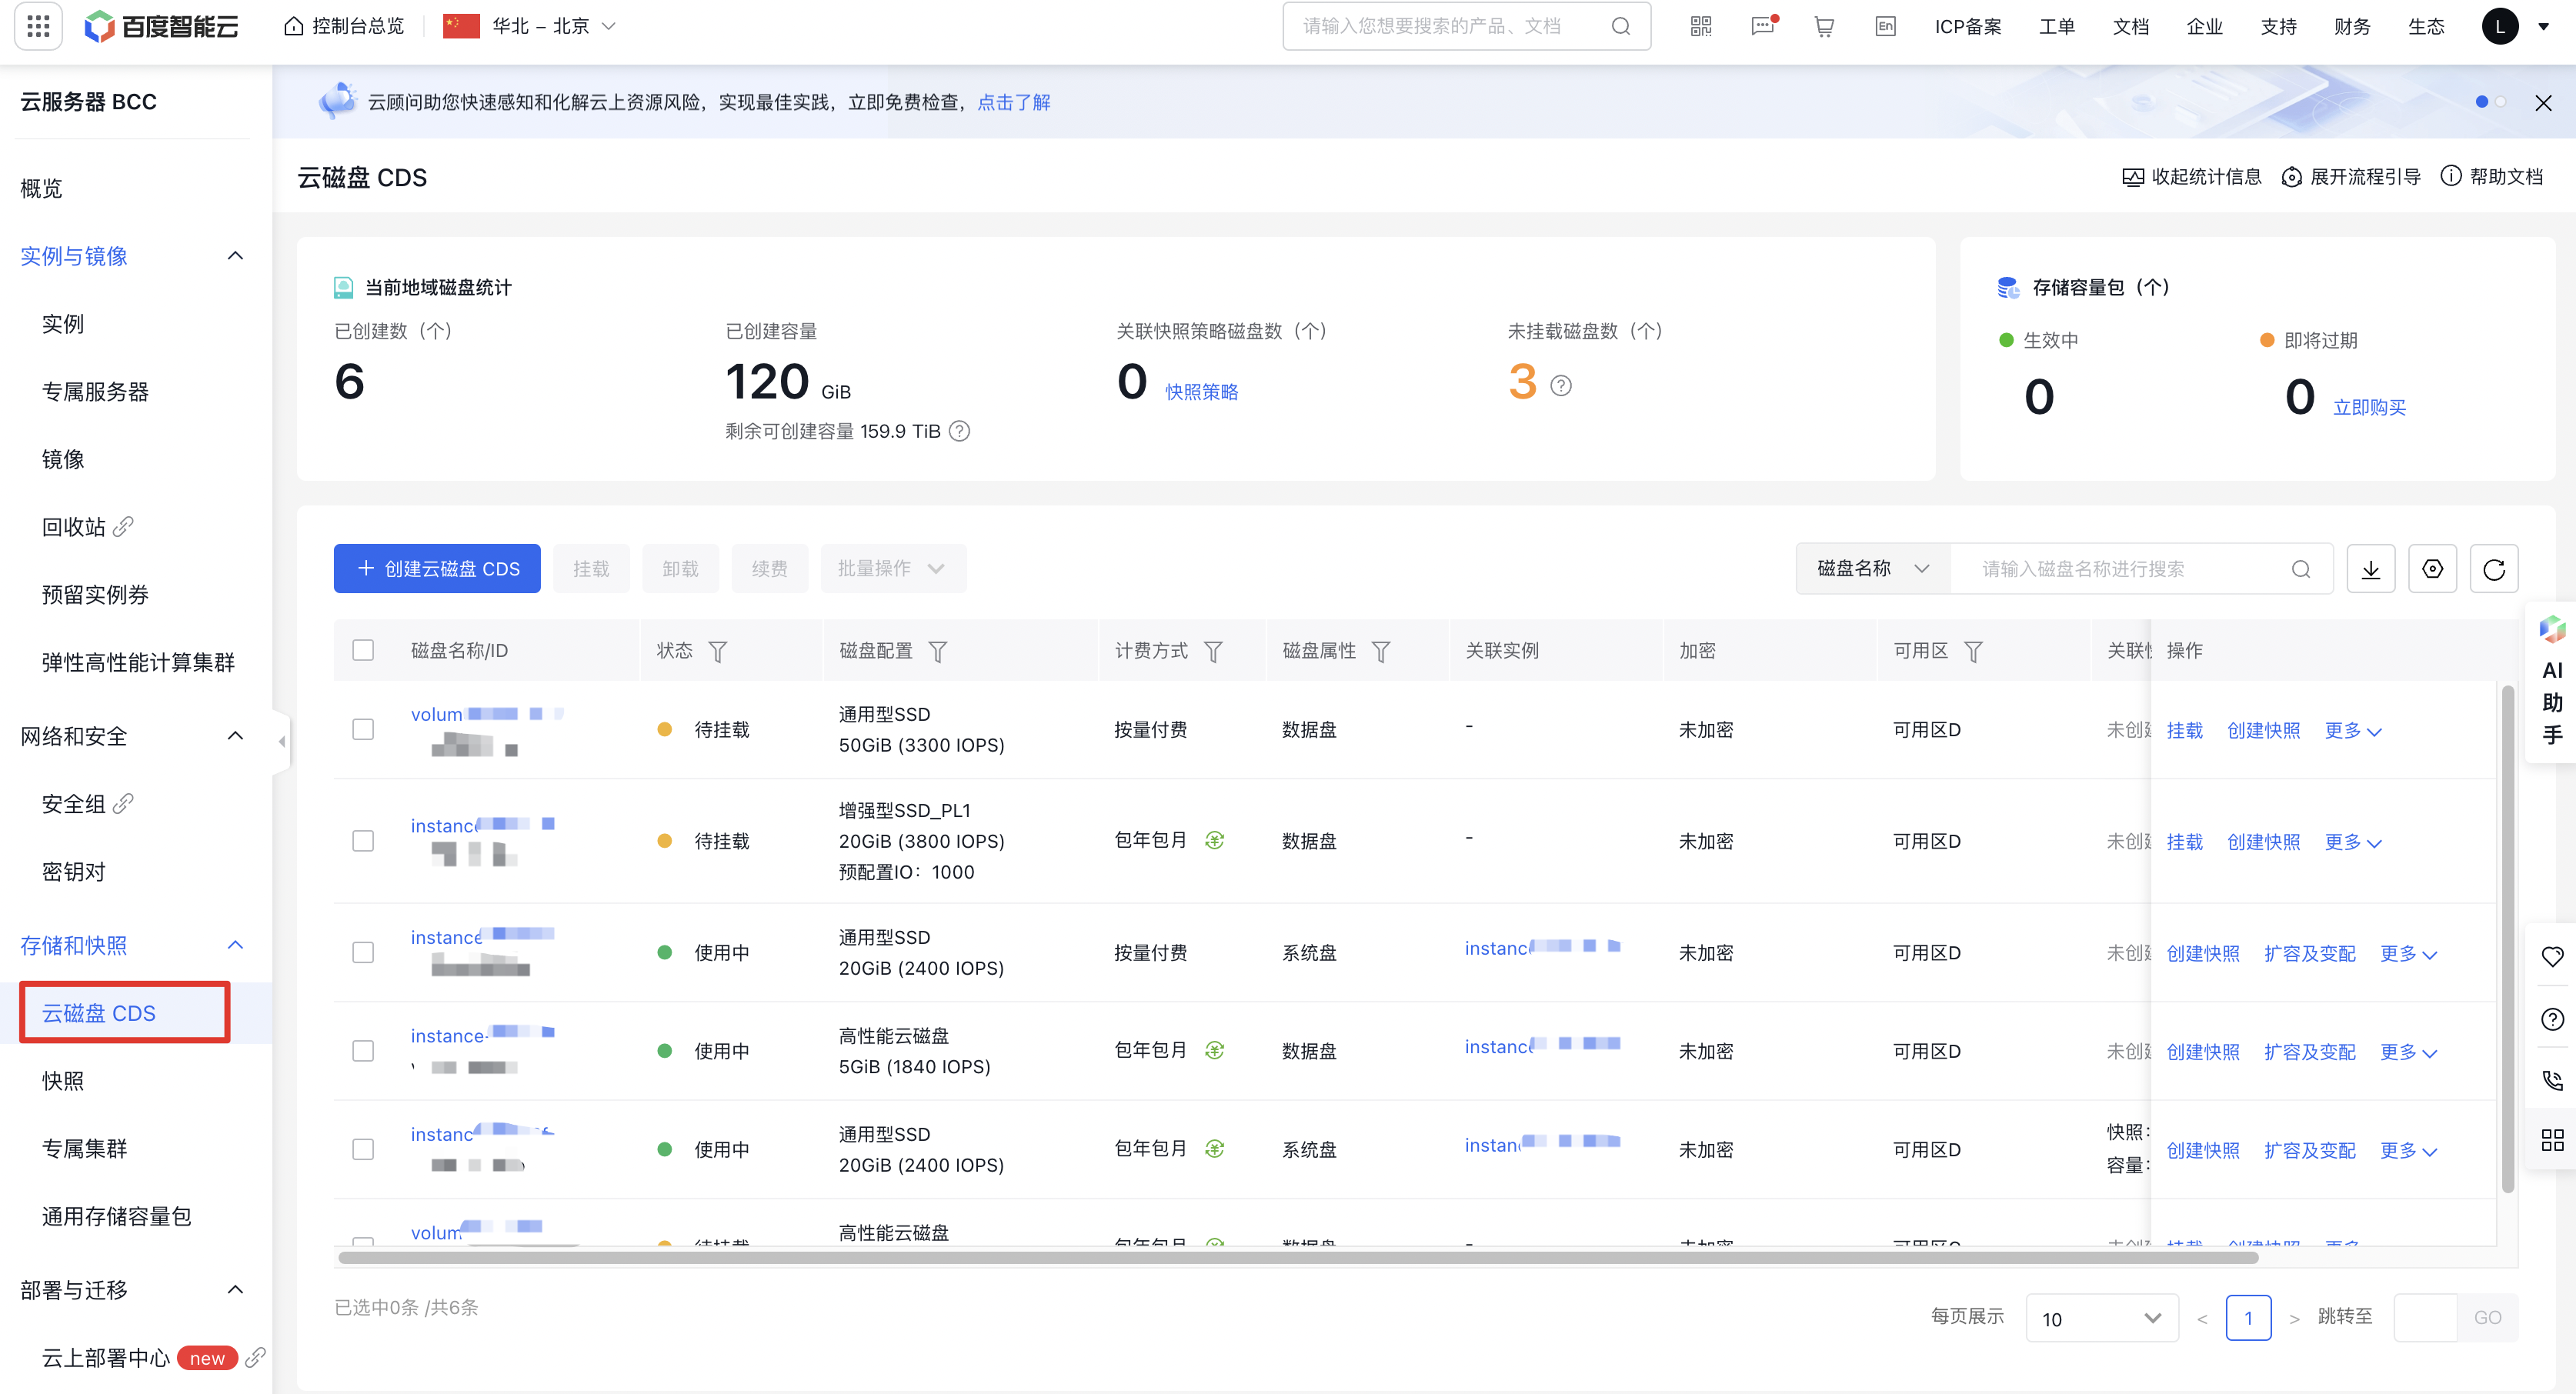Screen dimensions: 2576x1394
Task: Click the search magnifier in top bar
Action: pos(1620,26)
